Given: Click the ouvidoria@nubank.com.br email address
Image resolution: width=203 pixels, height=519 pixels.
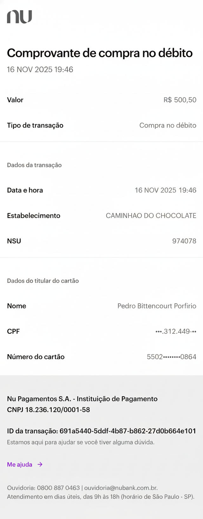Looking at the screenshot, I should [x=121, y=488].
